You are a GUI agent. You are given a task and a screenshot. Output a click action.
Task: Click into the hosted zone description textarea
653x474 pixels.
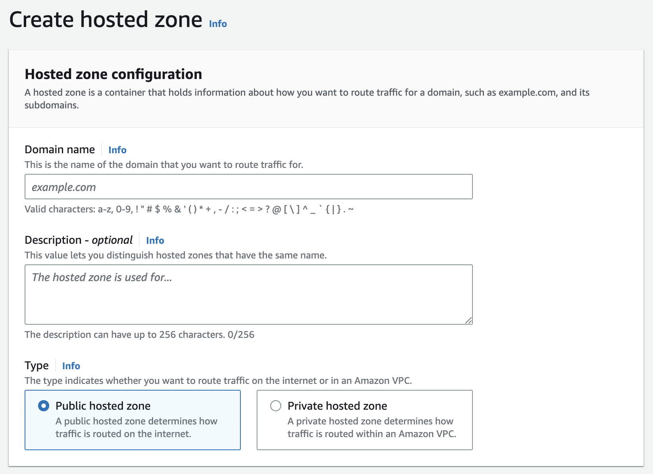point(248,295)
